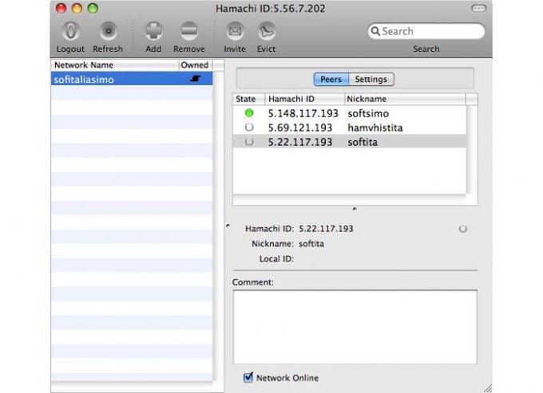The image size is (543, 393).
Task: Click the hamvhistita nickname cell
Action: [x=375, y=128]
